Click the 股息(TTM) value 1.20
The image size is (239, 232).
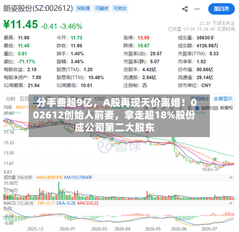pos(88,70)
